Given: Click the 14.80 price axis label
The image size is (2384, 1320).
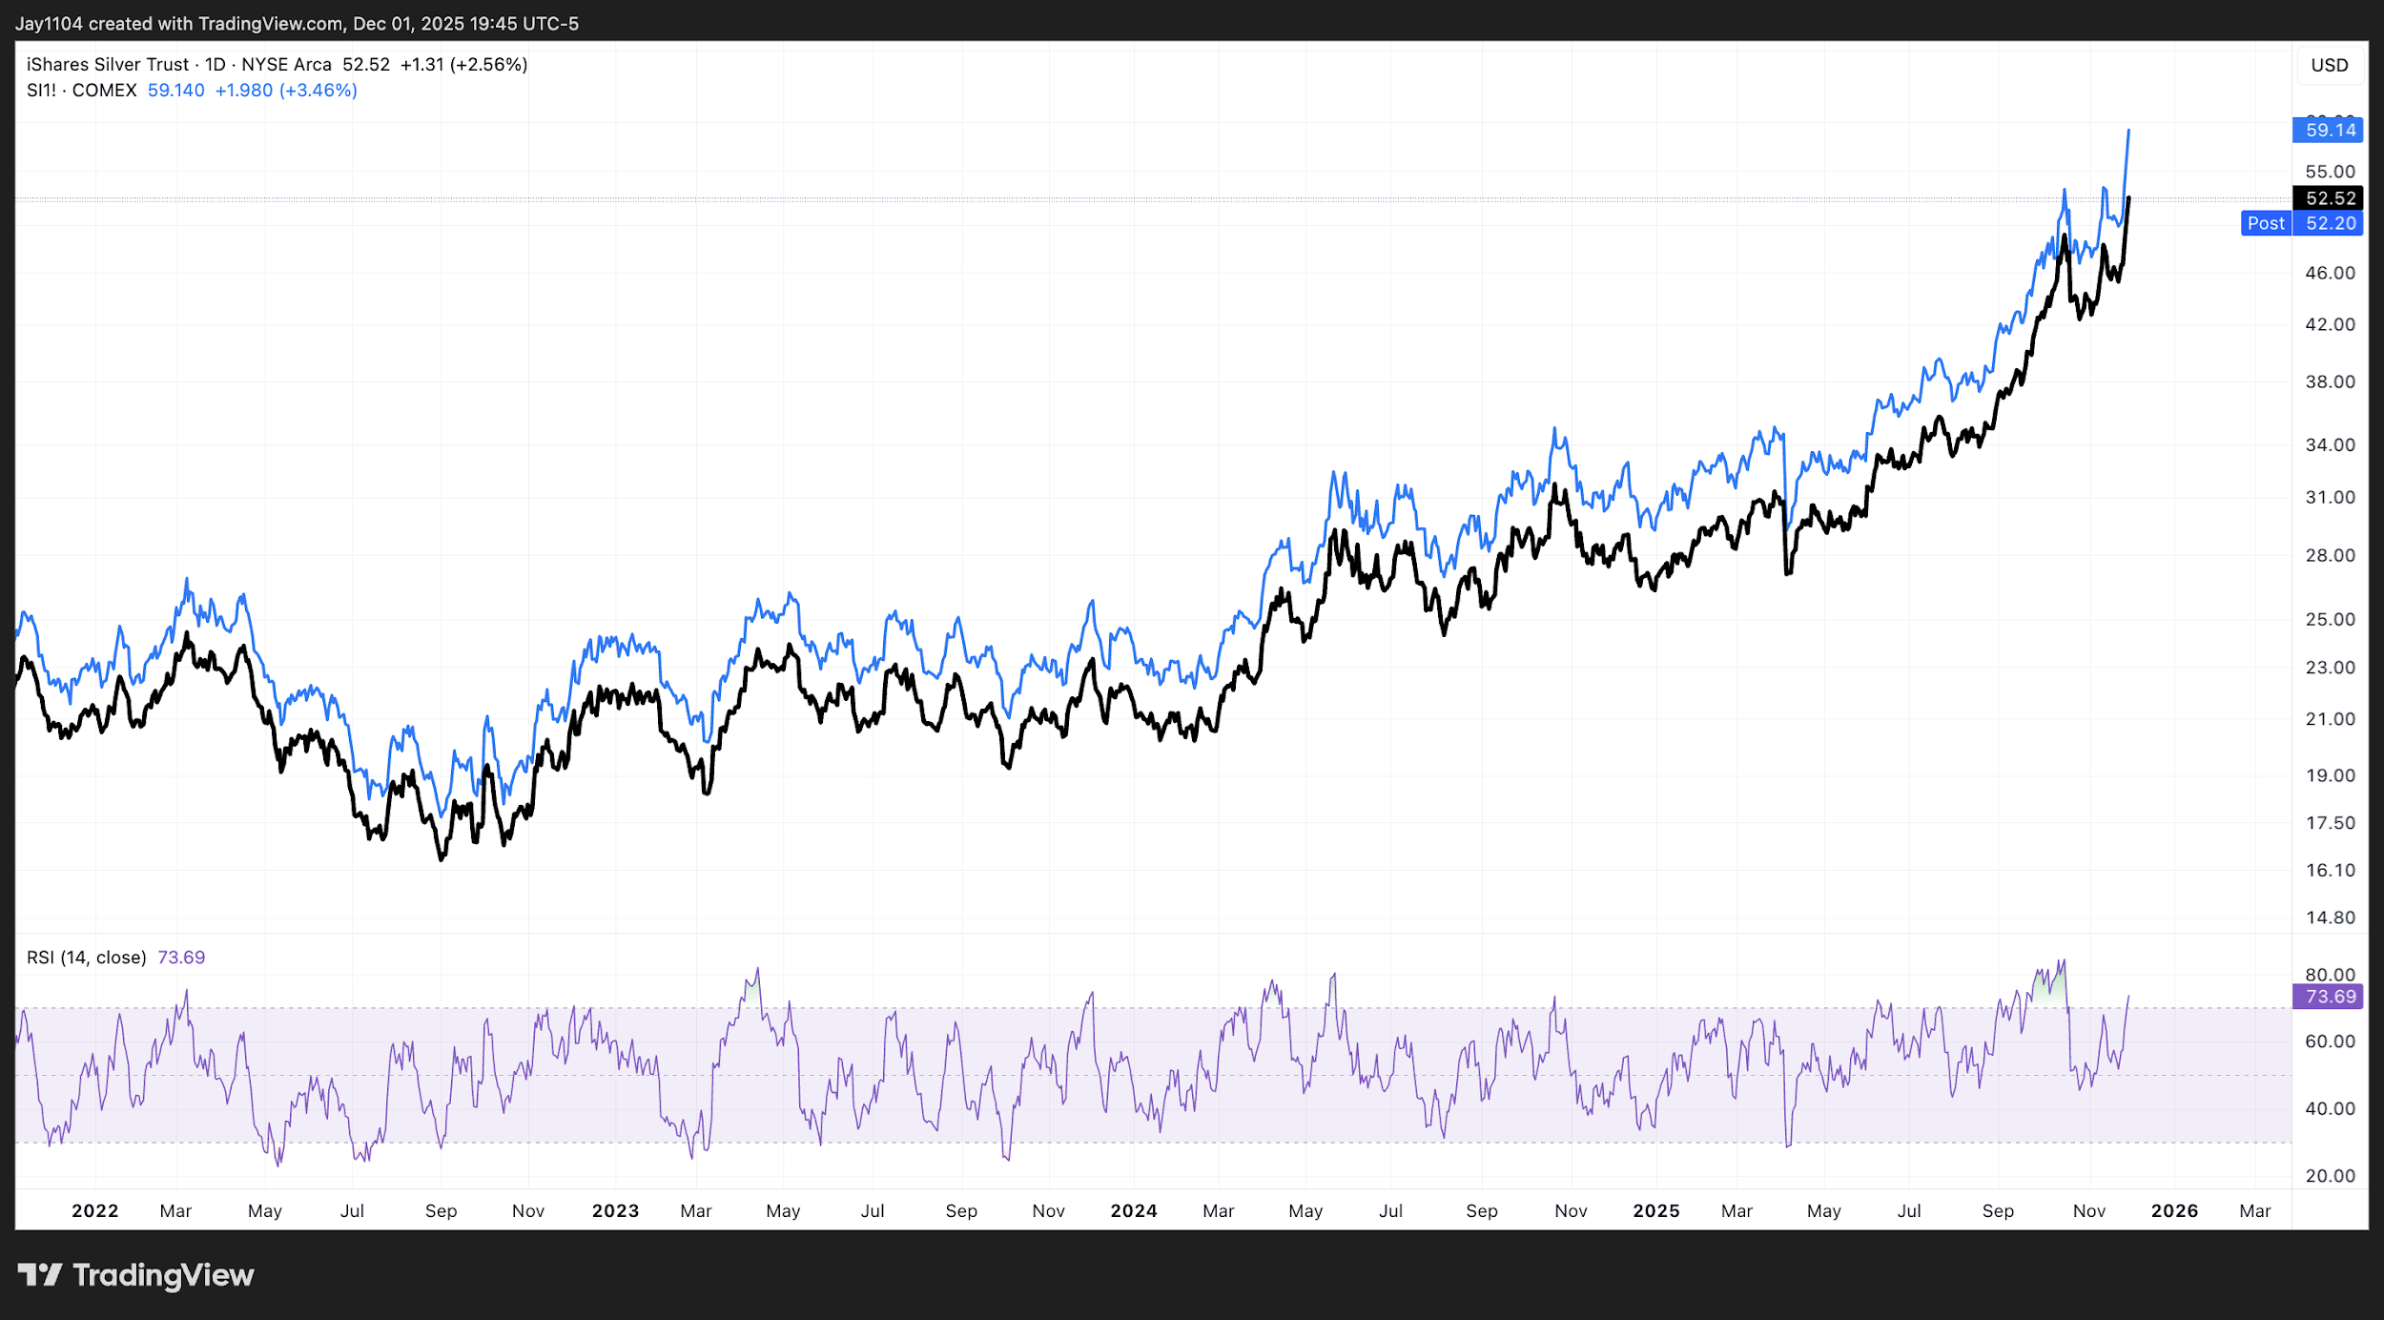Looking at the screenshot, I should pyautogui.click(x=2330, y=918).
